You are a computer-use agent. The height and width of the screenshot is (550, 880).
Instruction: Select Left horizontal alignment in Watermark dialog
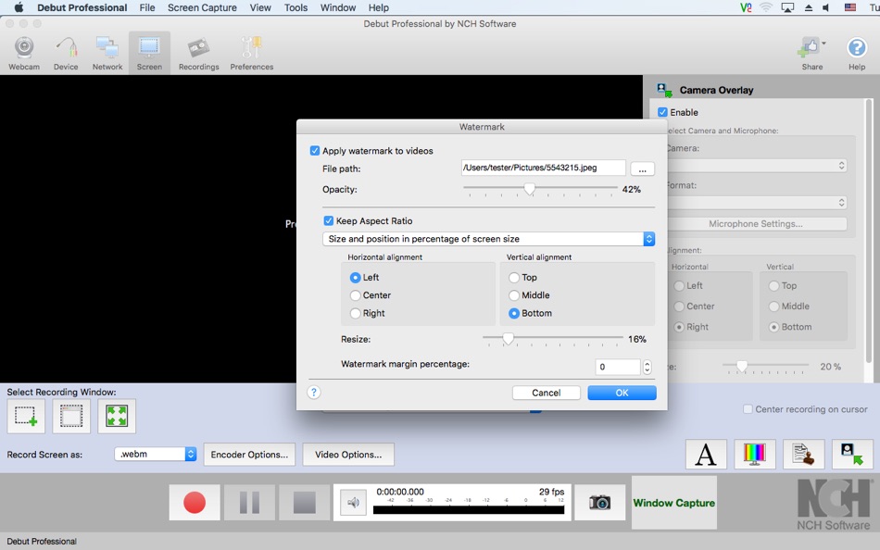(x=356, y=277)
